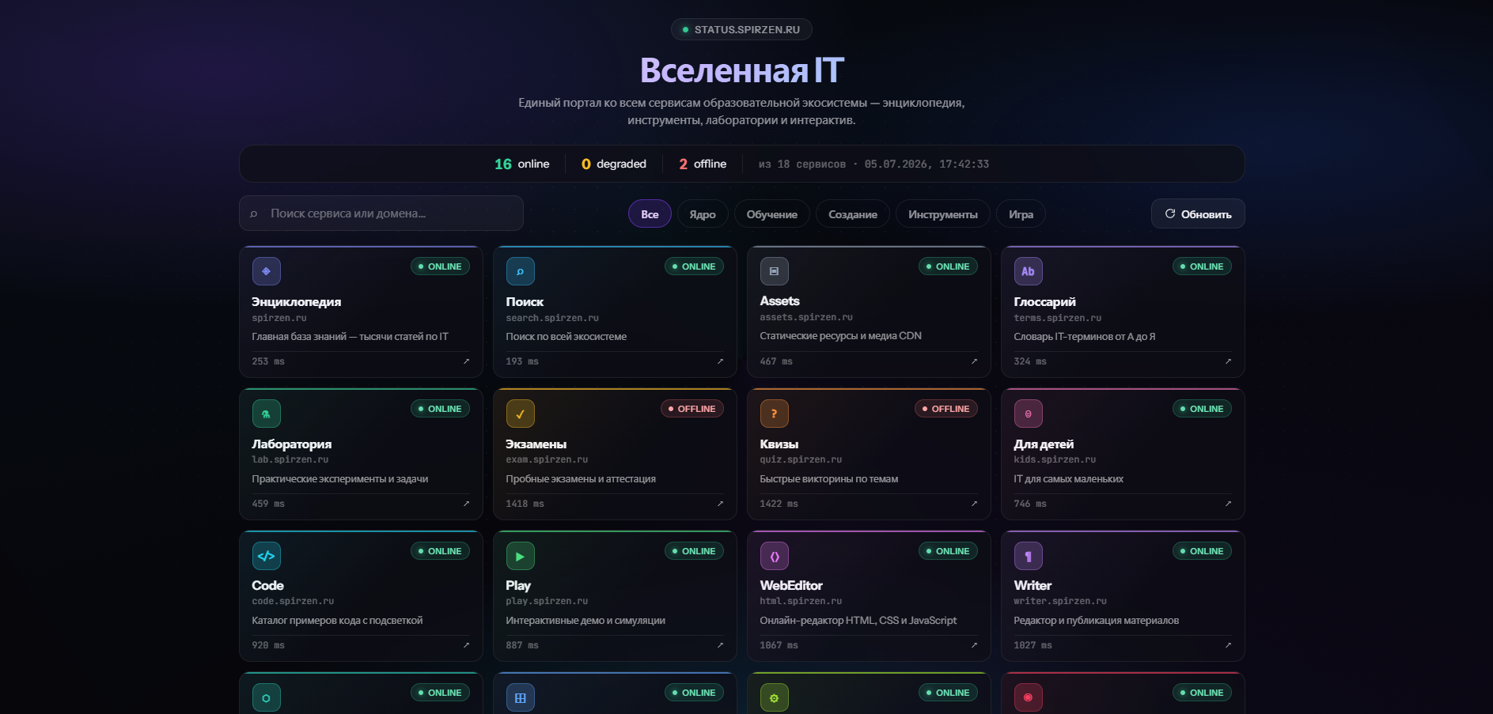The width and height of the screenshot is (1493, 714).
Task: Open WebEditor via its arrow icon
Action: point(974,645)
